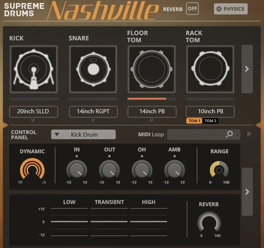Click the loud dynamics icon right of Dynamic
Screen dimensions: 264x248
pyautogui.click(x=44, y=182)
